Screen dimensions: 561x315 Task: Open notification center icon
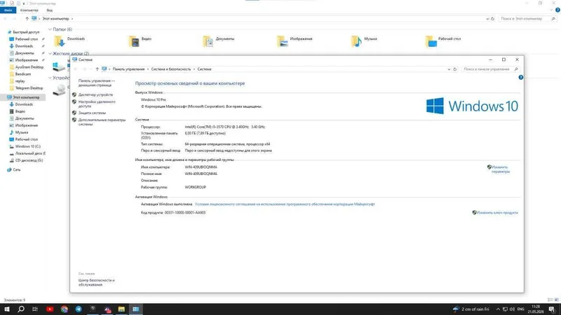point(552,309)
